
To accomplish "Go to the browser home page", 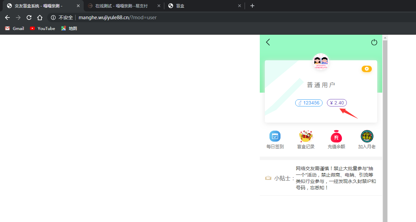I will coord(40,18).
